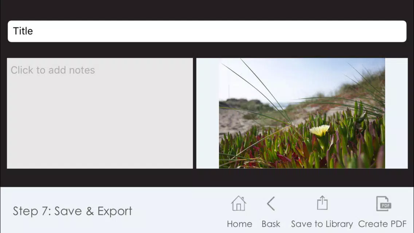Click the right end of the Title field
The image size is (414, 233).
click(391, 31)
